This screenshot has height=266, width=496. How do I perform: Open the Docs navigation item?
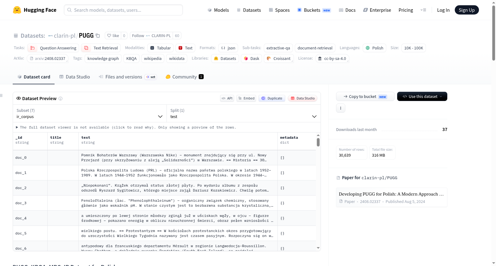coord(347,10)
